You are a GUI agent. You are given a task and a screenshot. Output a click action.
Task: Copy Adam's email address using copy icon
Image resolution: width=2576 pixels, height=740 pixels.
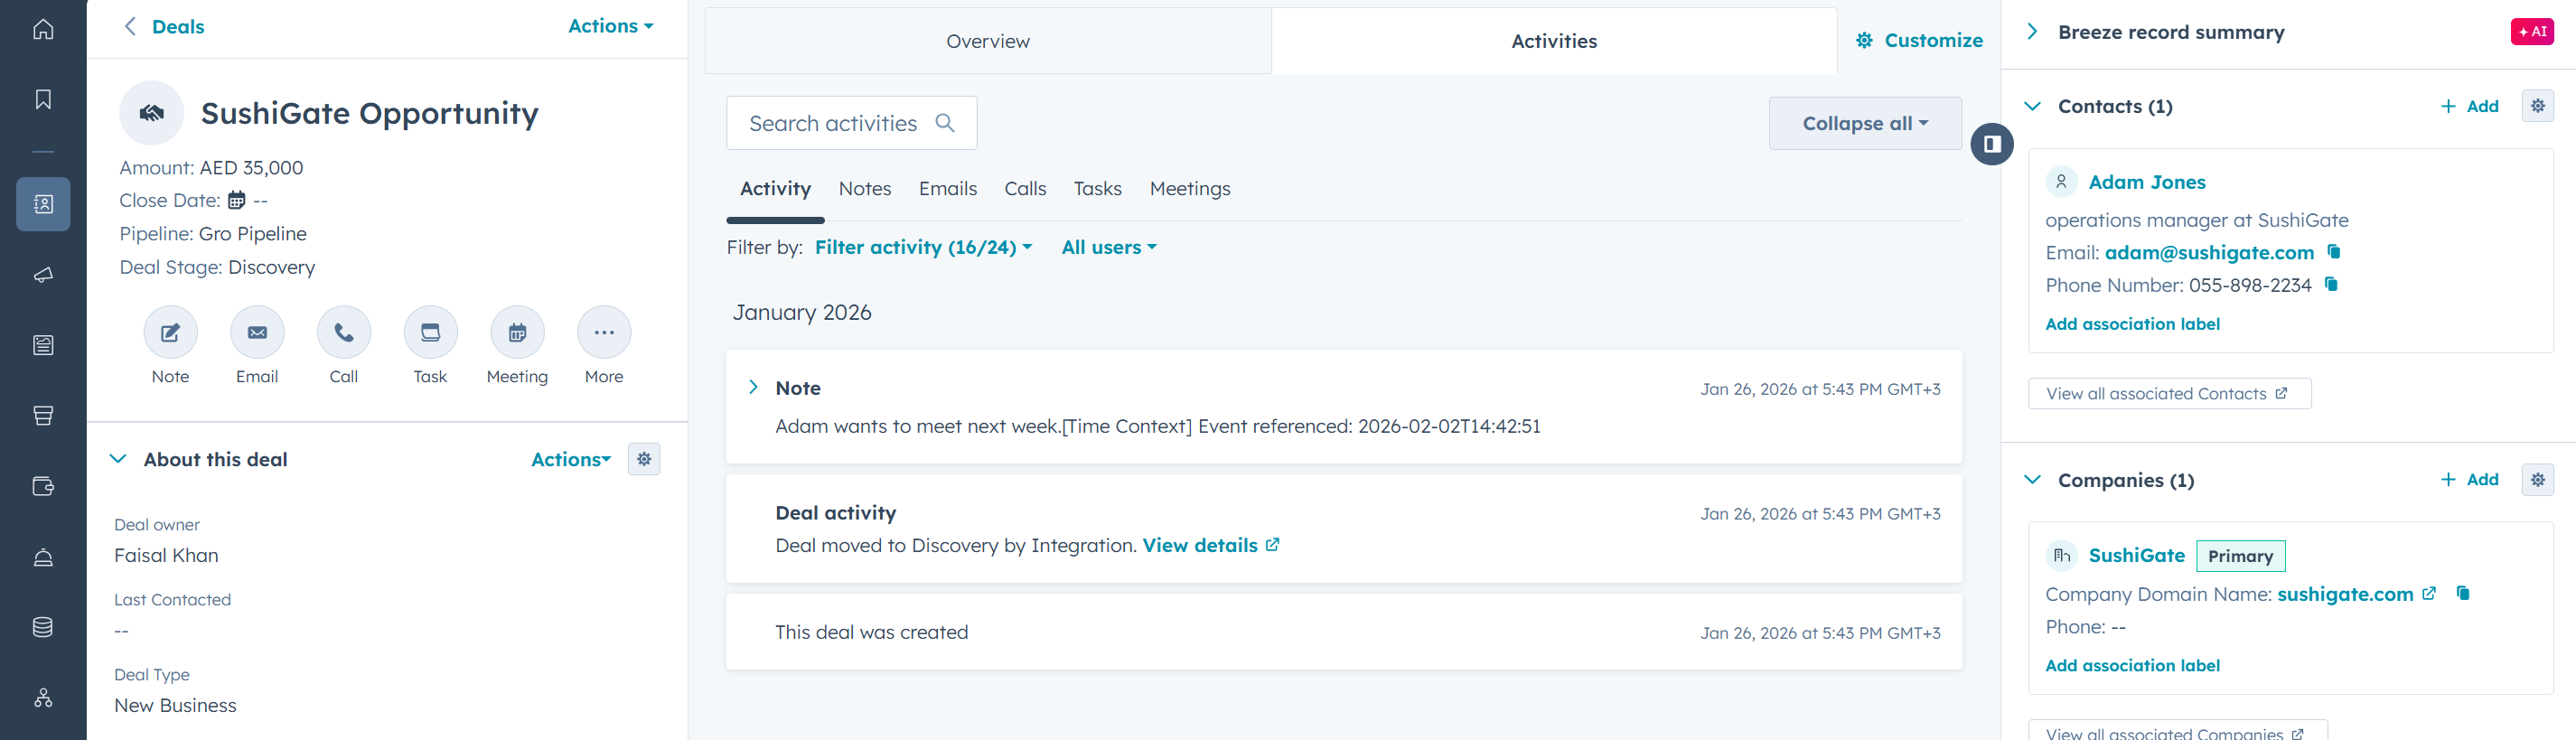pyautogui.click(x=2334, y=252)
